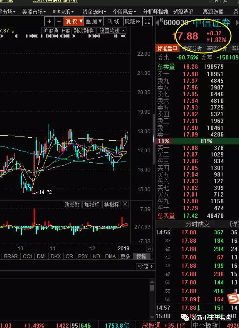Open 更多 for more indicators
239x328 pixels.
click(125, 256)
